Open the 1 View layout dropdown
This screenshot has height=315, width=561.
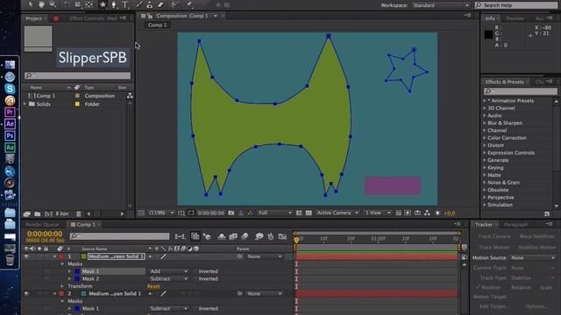coord(377,213)
